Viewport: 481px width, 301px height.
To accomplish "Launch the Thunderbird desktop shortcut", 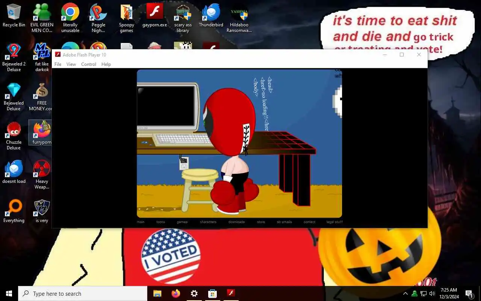I will [x=211, y=16].
